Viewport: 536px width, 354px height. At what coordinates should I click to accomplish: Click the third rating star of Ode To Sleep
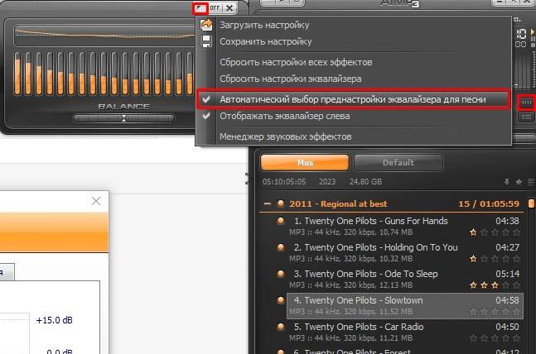(495, 285)
